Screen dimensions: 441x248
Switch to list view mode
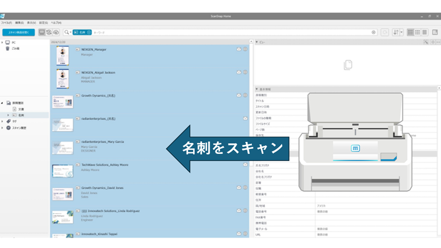coord(410,32)
